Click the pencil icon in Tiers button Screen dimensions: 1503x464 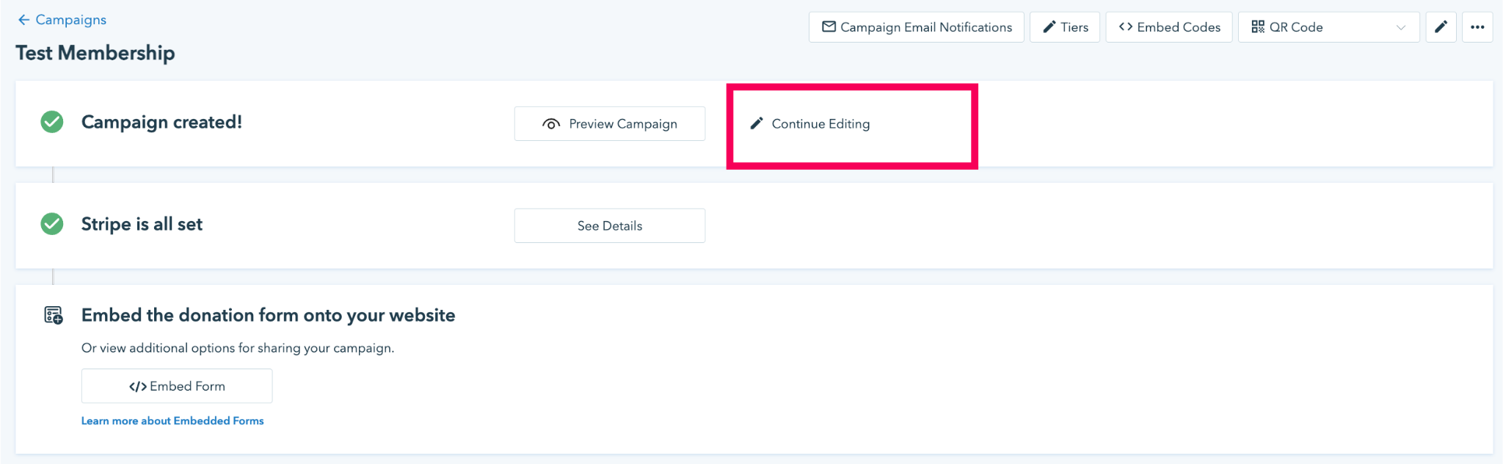click(1049, 27)
